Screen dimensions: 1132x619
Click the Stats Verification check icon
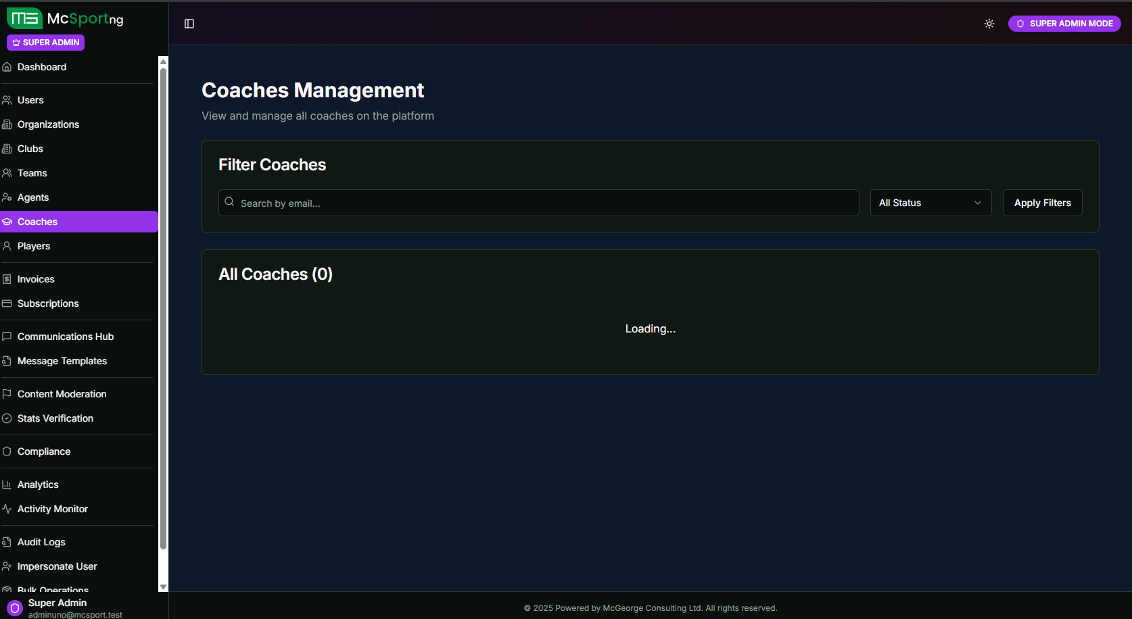coord(7,418)
